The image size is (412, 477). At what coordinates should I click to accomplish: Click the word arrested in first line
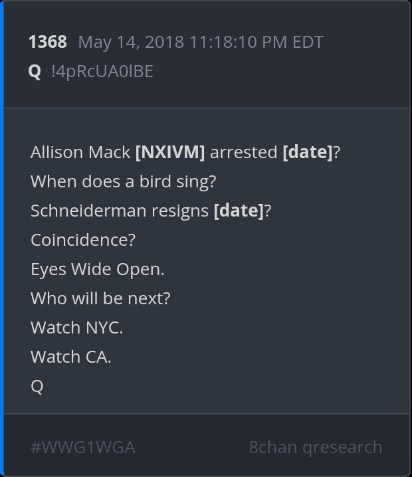click(x=243, y=152)
